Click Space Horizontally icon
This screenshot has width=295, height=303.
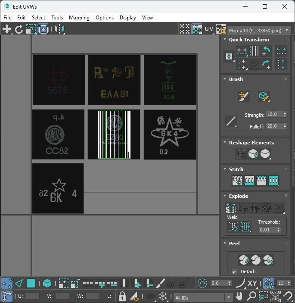coord(281,51)
